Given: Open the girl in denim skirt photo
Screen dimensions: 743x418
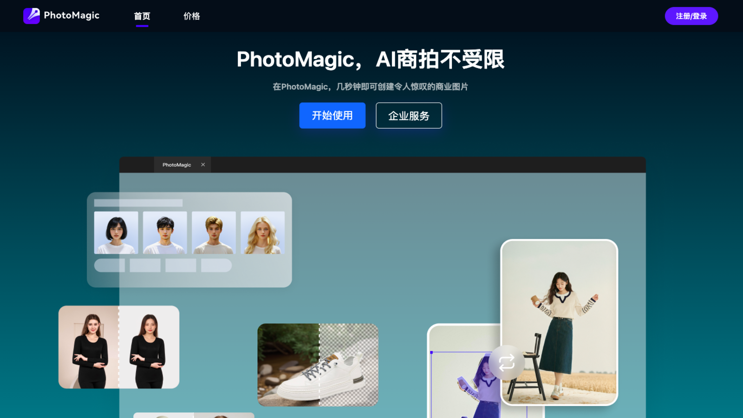Looking at the screenshot, I should pos(559,322).
